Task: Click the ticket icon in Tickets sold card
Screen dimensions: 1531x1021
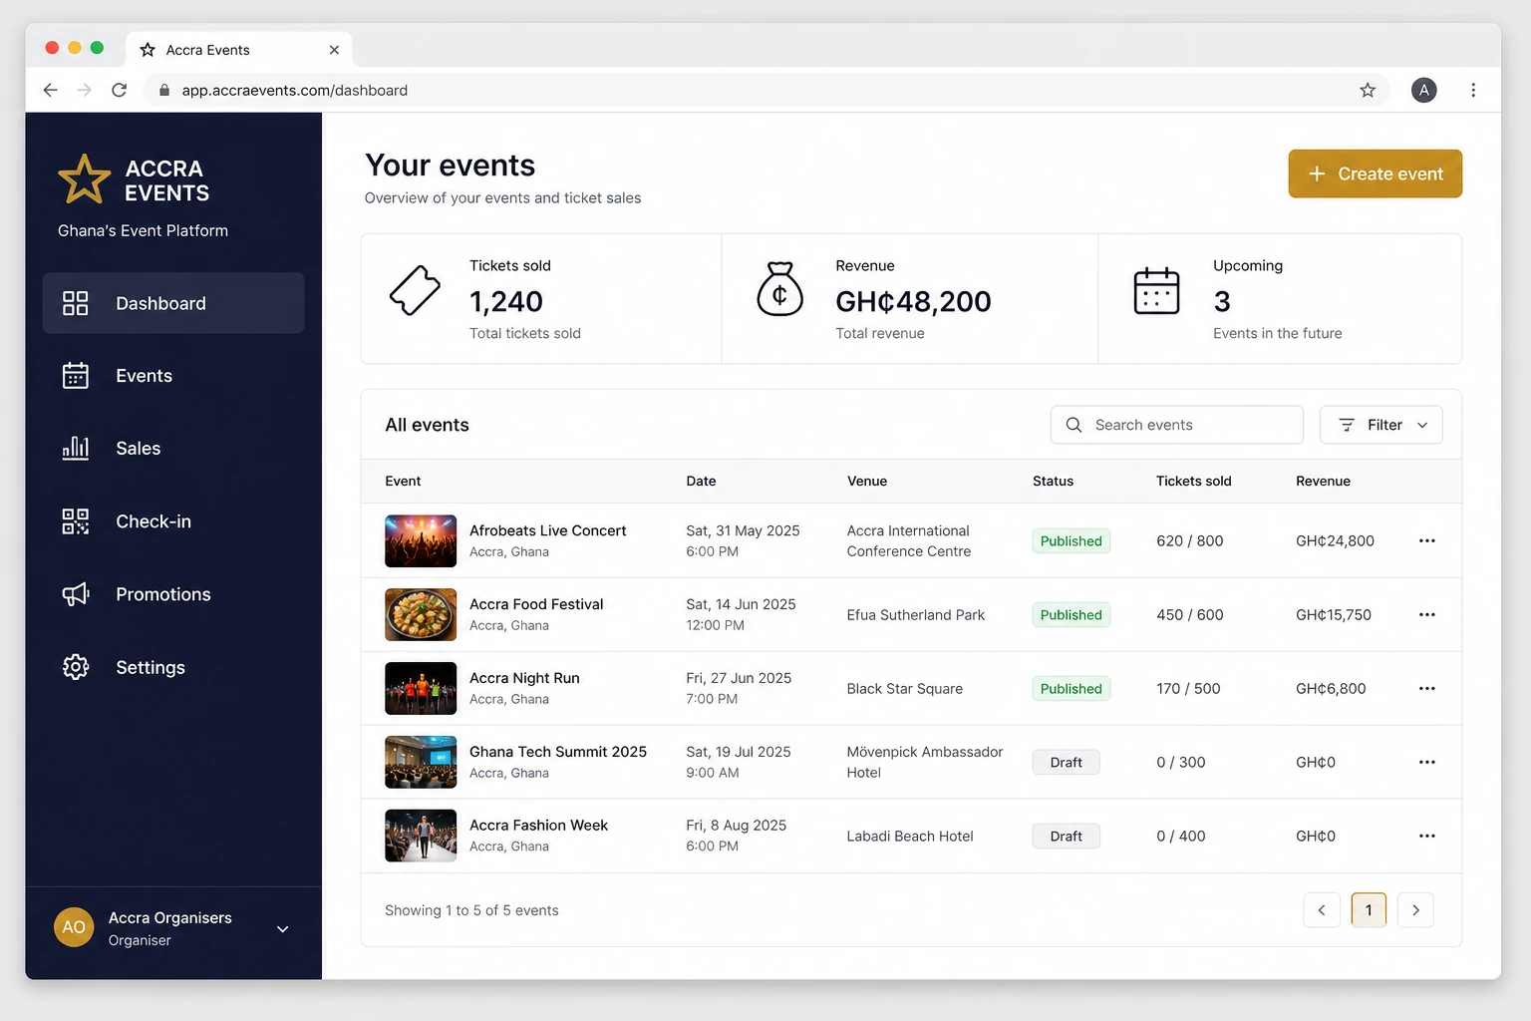Action: coord(415,290)
